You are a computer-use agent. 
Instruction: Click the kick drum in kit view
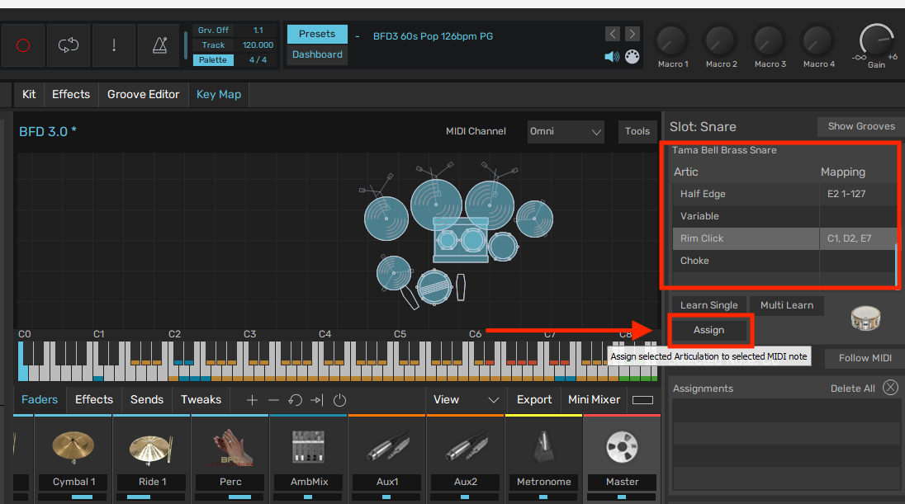[x=461, y=240]
